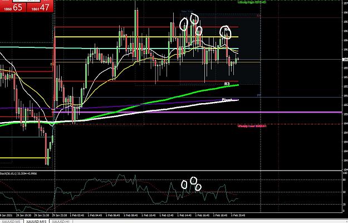
Task: Click the 1 Feb 12:45 time axis label
Action: pos(166,215)
